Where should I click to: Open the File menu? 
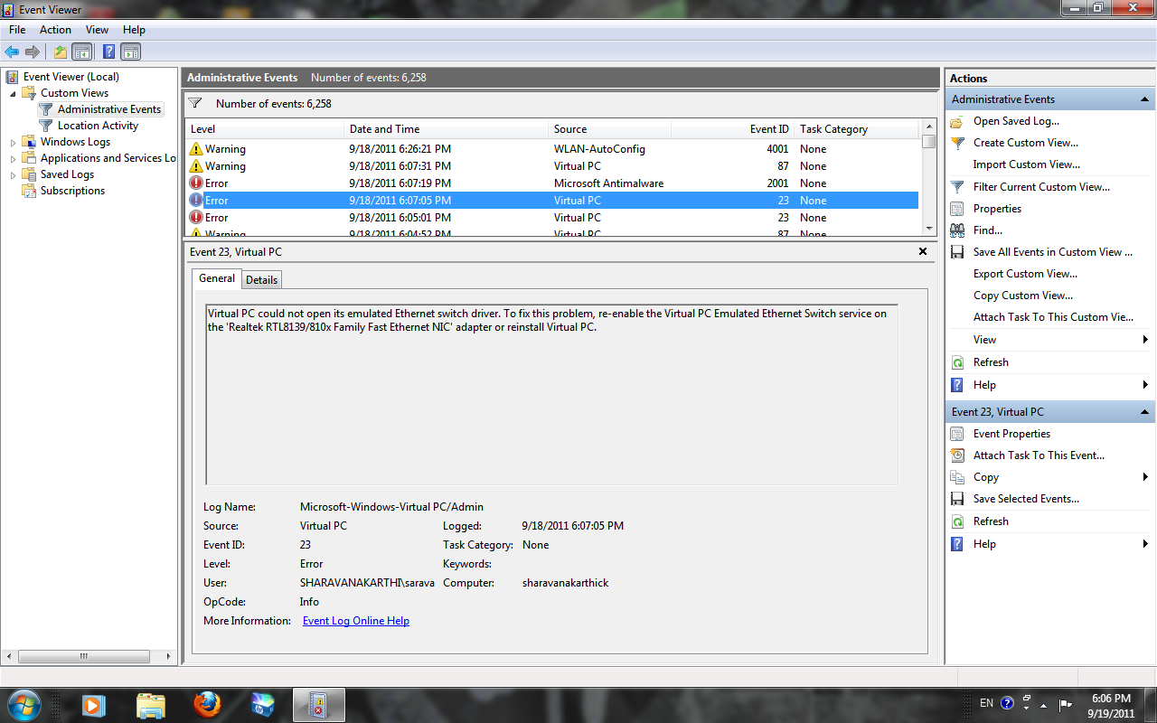click(16, 30)
